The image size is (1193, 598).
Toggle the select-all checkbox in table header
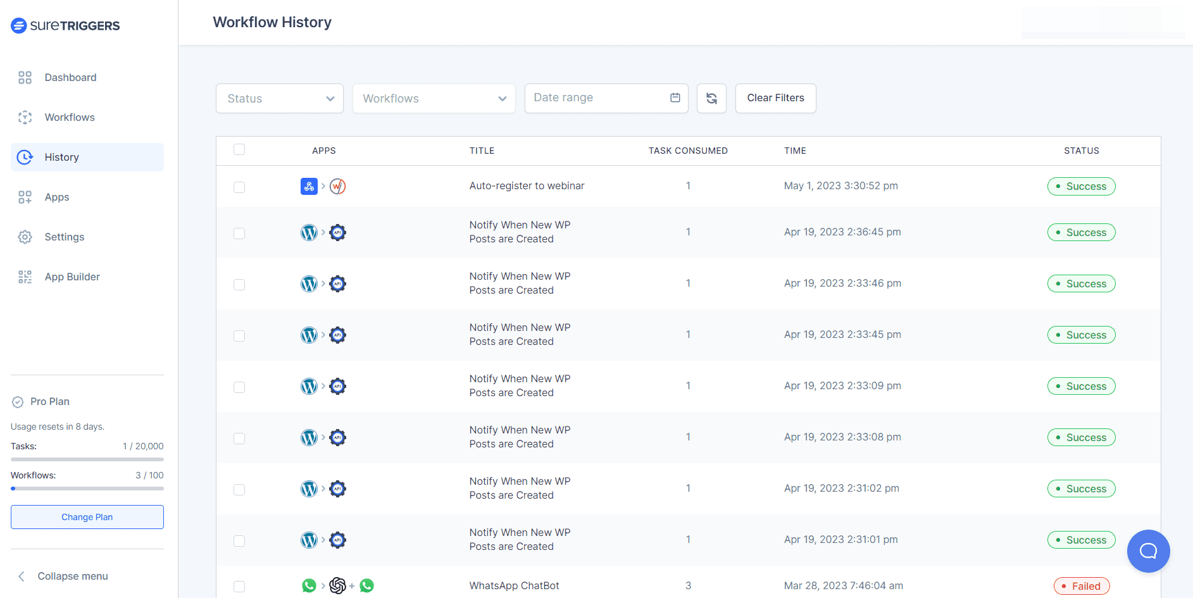tap(239, 149)
